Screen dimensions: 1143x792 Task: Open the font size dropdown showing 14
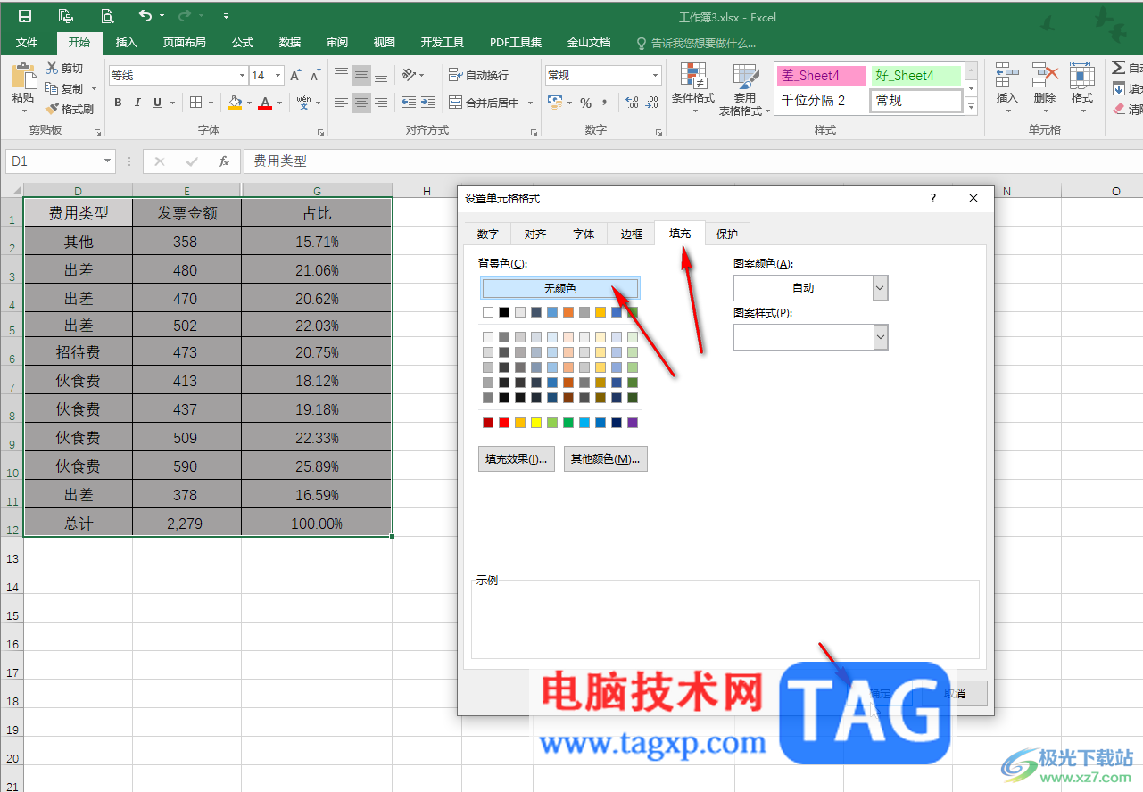[x=278, y=76]
